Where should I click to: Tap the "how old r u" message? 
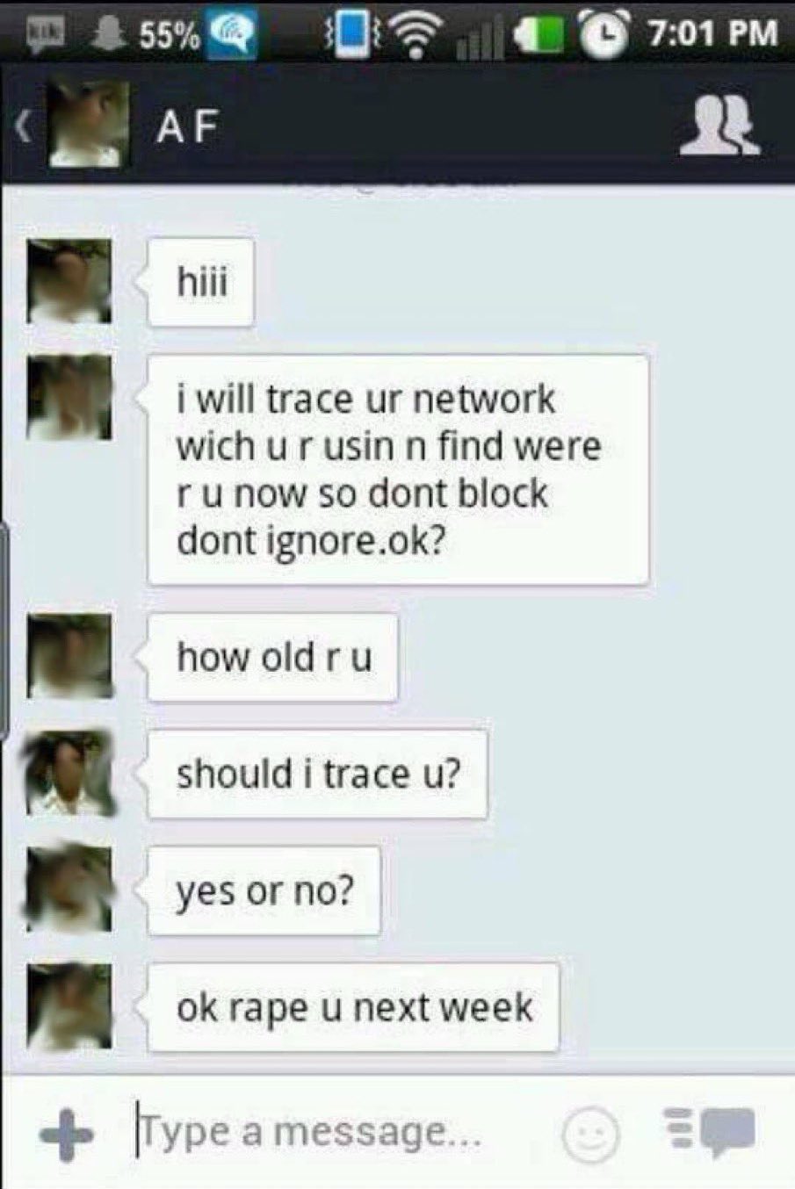point(273,657)
